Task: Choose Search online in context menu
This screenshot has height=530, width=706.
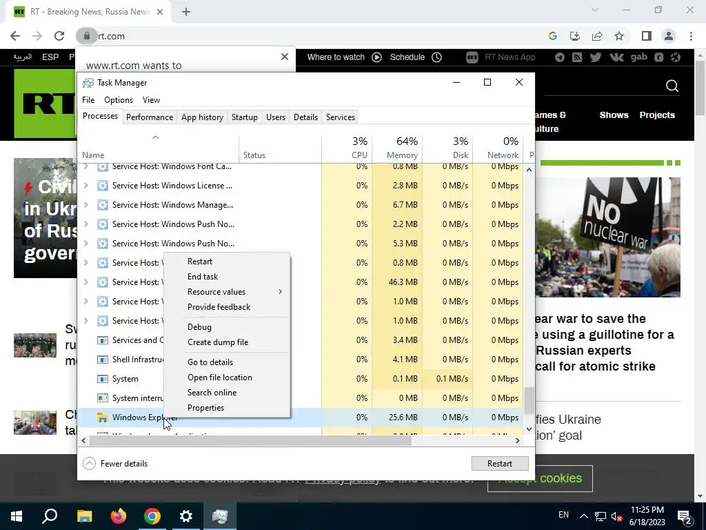Action: click(x=228, y=392)
